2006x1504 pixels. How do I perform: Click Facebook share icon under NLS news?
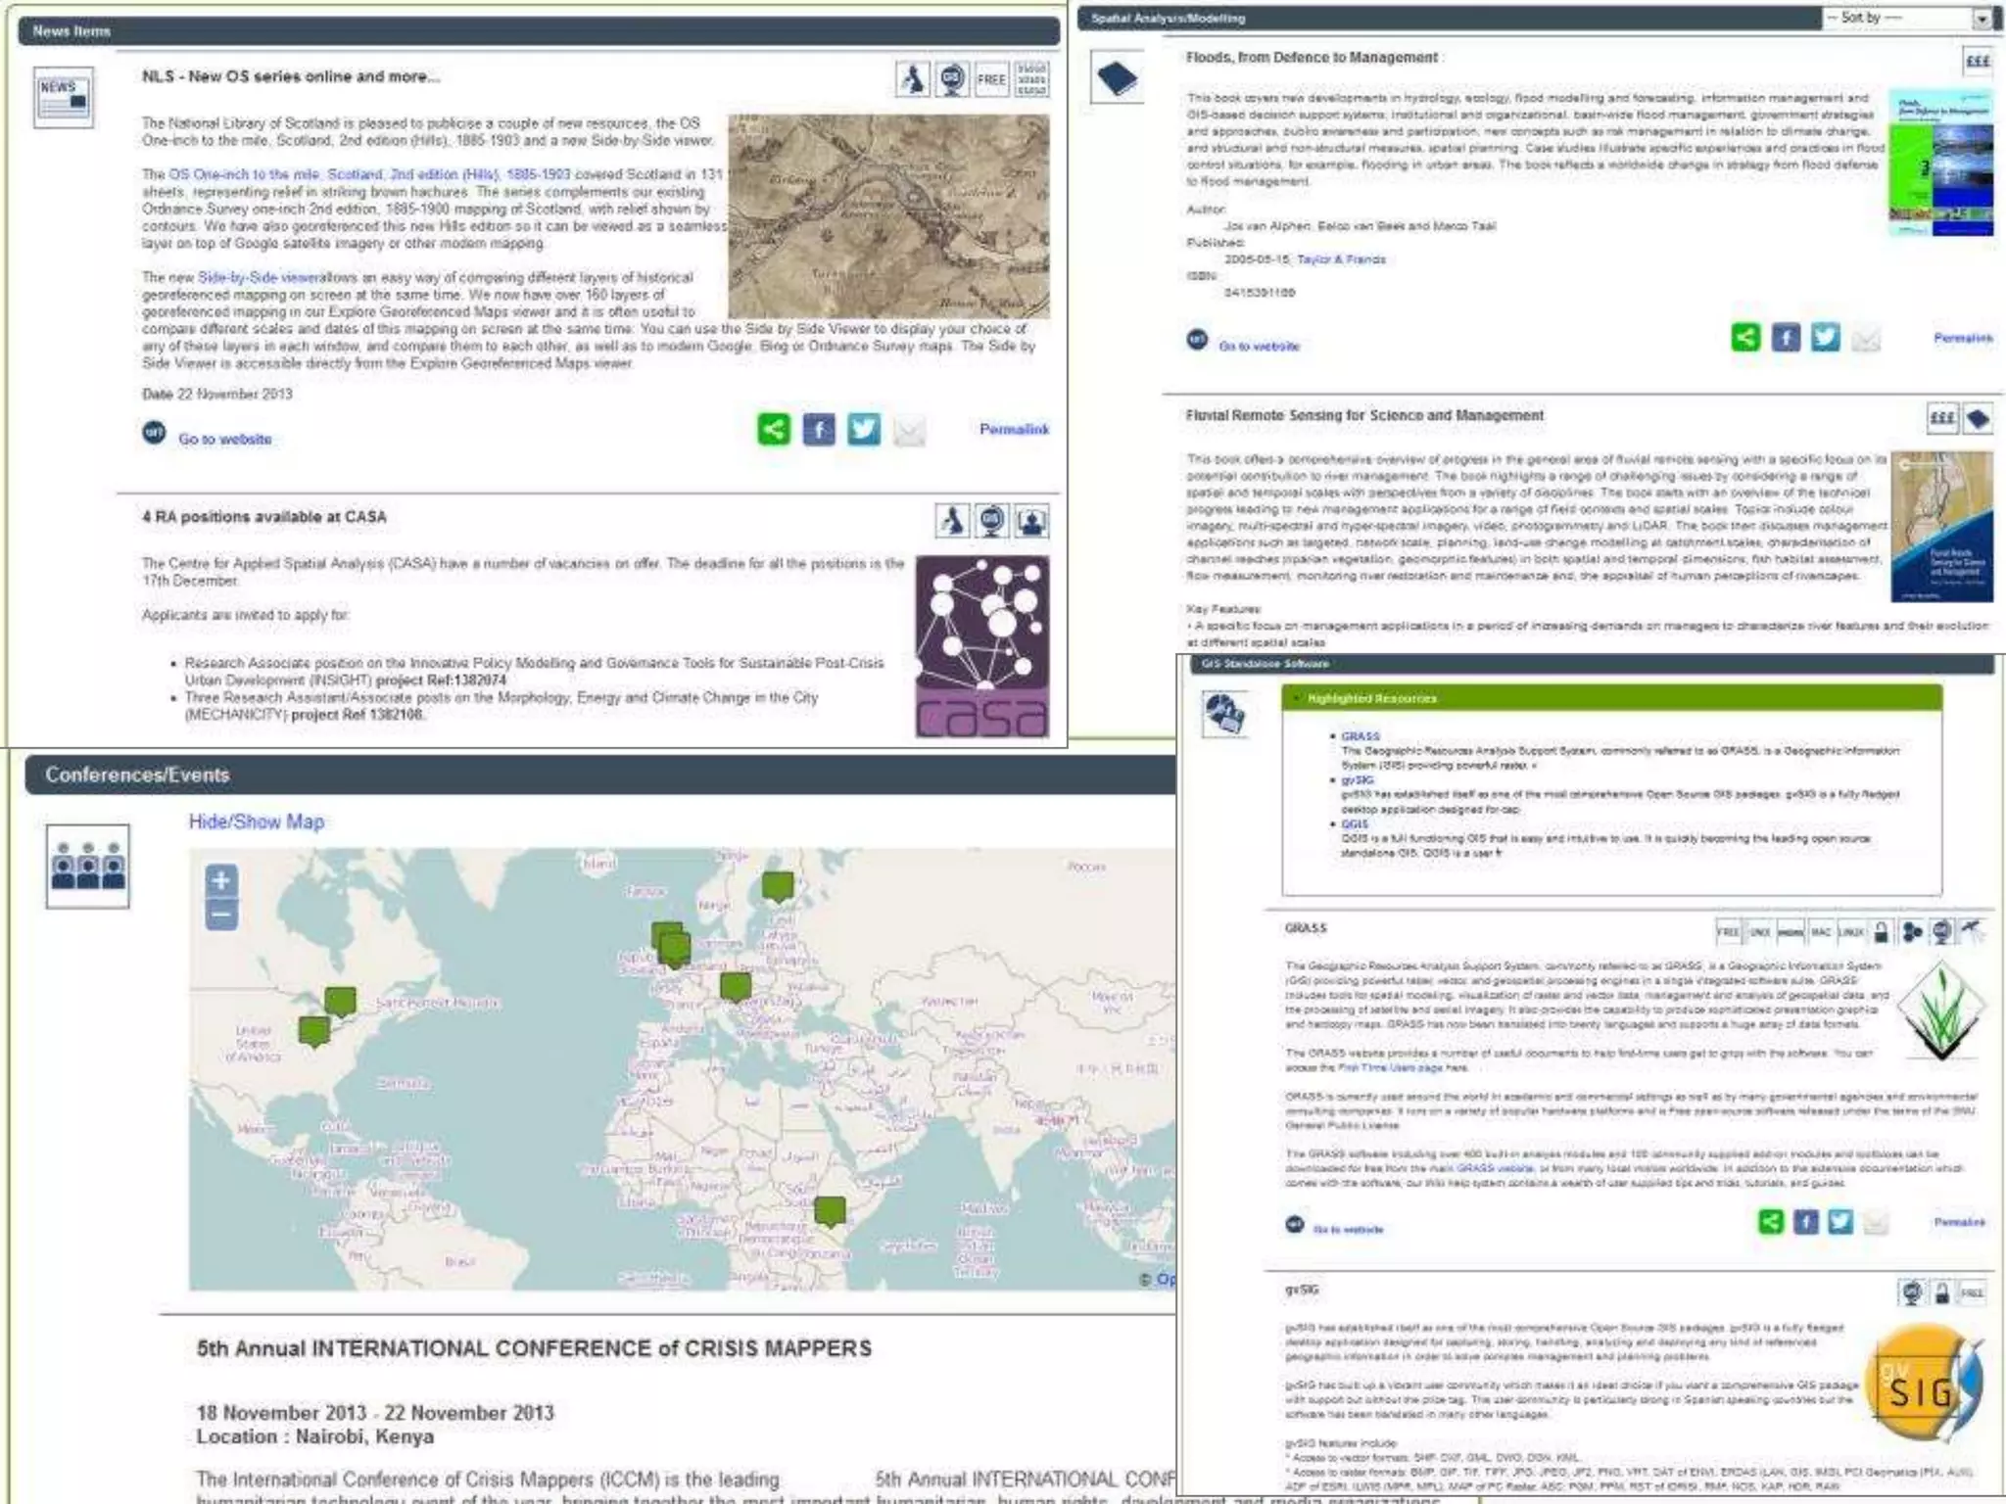819,430
